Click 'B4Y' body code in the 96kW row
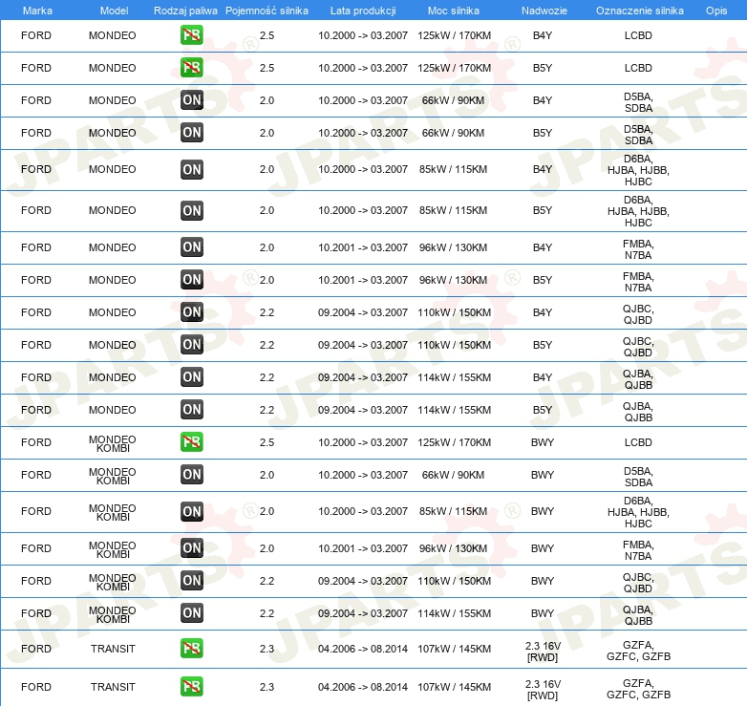Viewport: 747px width, 706px height. click(543, 247)
